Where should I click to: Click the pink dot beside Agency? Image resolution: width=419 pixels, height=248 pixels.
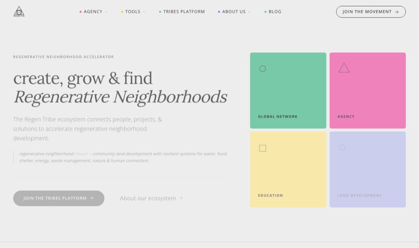[81, 12]
